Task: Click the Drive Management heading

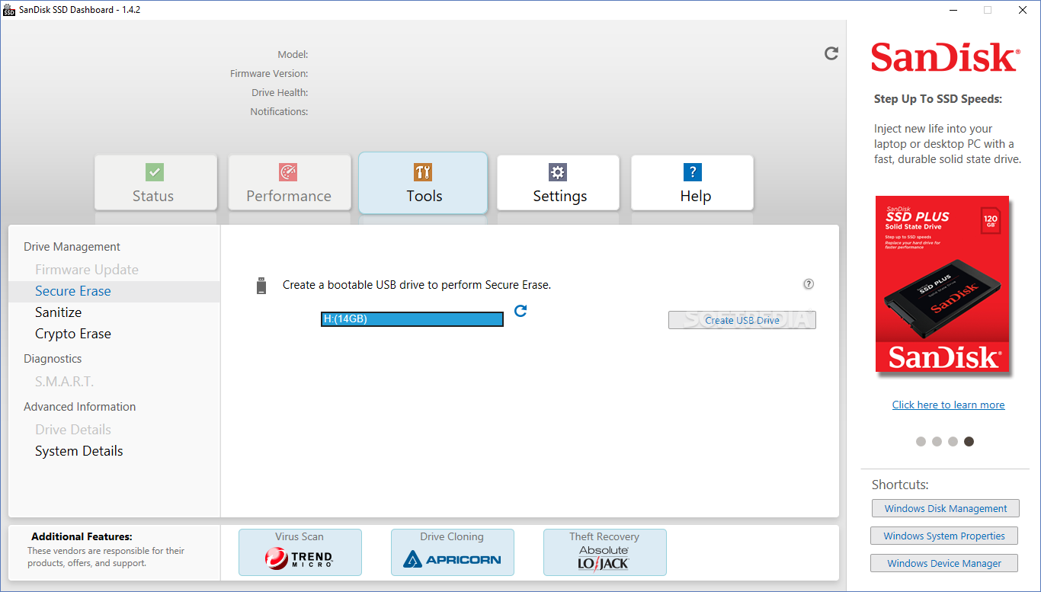Action: 72,247
